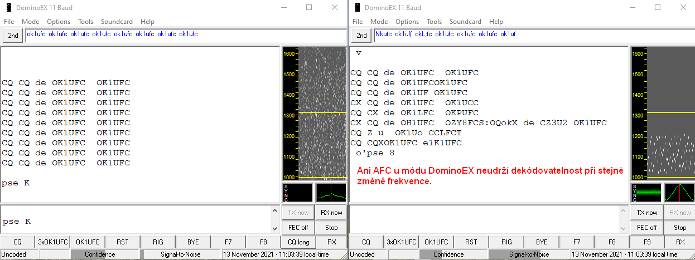Click the SYNC indicator in the right window
This screenshot has width=695, height=260.
coord(646,193)
